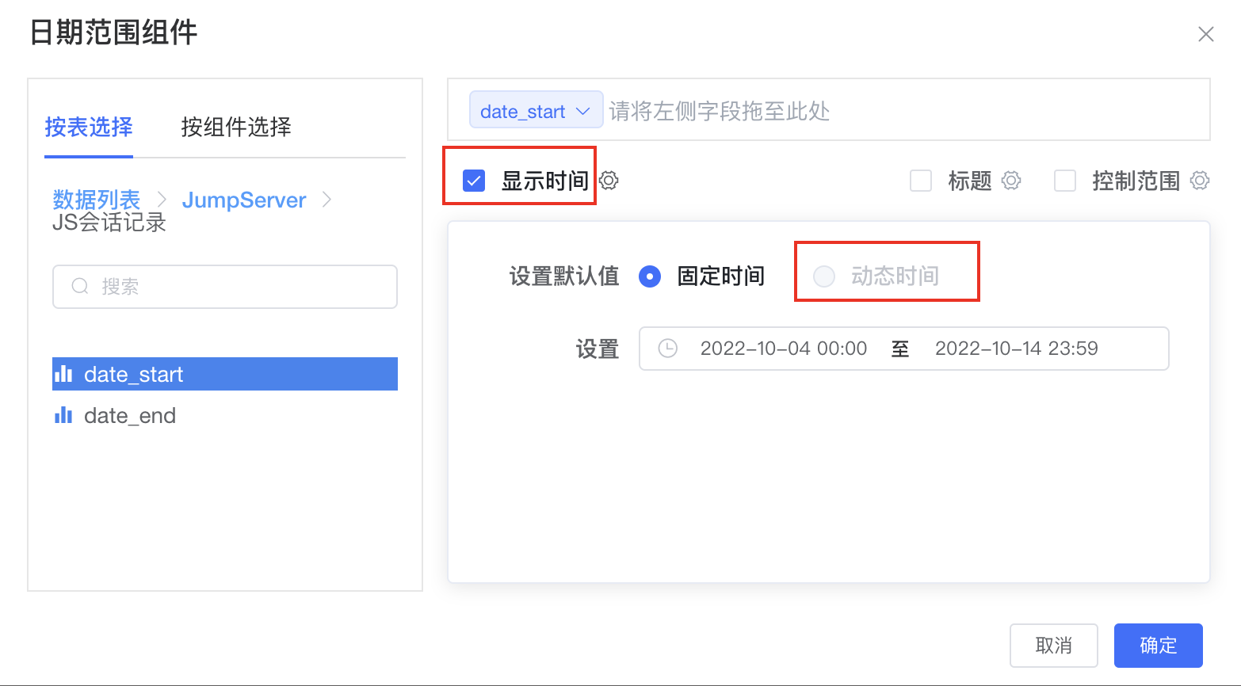Close the 日期范围组件 dialog
This screenshot has height=686, width=1241.
pos(1205,34)
